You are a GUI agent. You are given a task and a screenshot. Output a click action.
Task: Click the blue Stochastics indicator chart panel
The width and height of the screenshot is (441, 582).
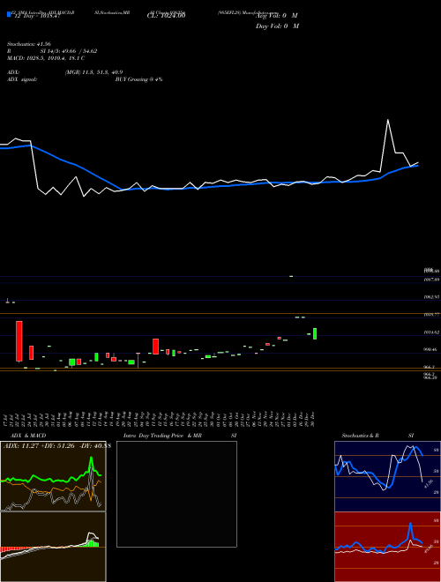pos(387,476)
